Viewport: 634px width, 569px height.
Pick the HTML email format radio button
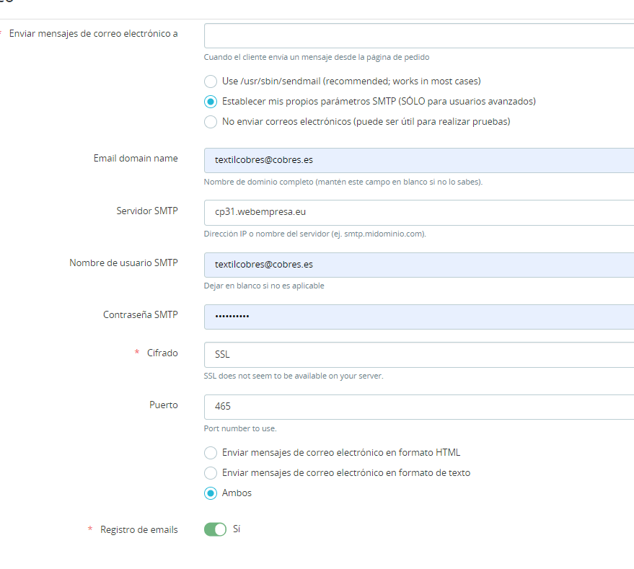tap(211, 452)
